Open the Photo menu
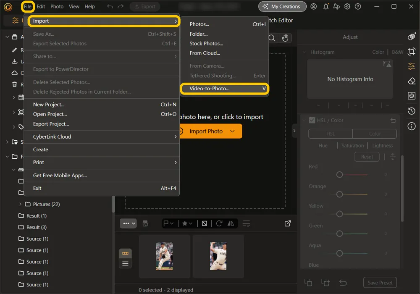Viewport: 420px width, 294px height. point(57,6)
